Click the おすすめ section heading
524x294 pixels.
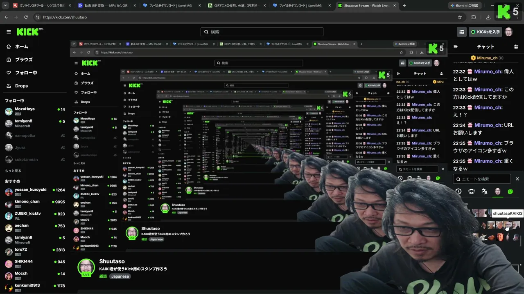click(x=12, y=181)
